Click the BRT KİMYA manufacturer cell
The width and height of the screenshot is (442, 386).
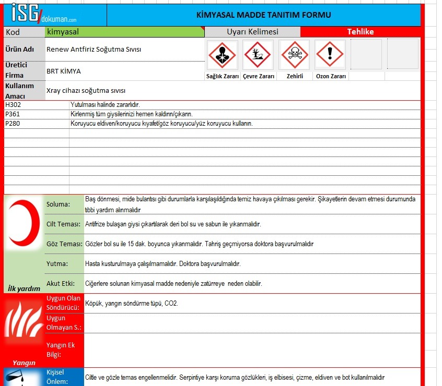125,71
